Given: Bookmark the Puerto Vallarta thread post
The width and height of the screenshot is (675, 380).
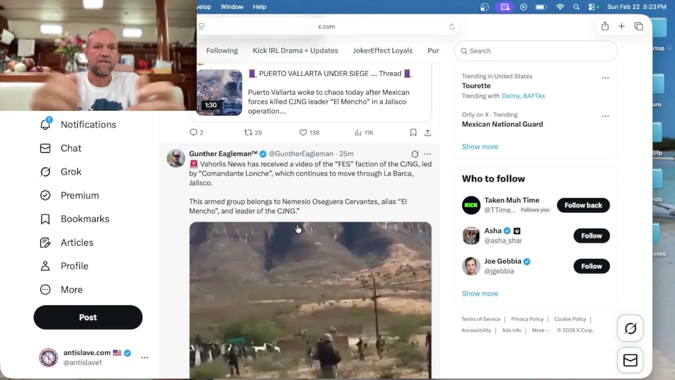Looking at the screenshot, I should (x=413, y=132).
